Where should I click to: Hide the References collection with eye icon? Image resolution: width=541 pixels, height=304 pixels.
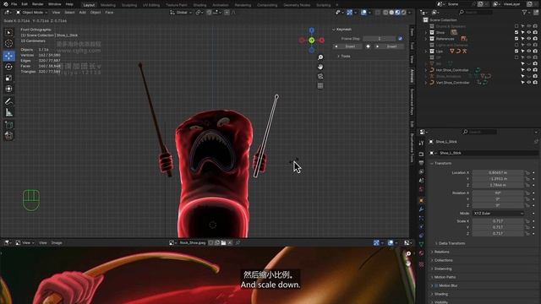pyautogui.click(x=529, y=39)
